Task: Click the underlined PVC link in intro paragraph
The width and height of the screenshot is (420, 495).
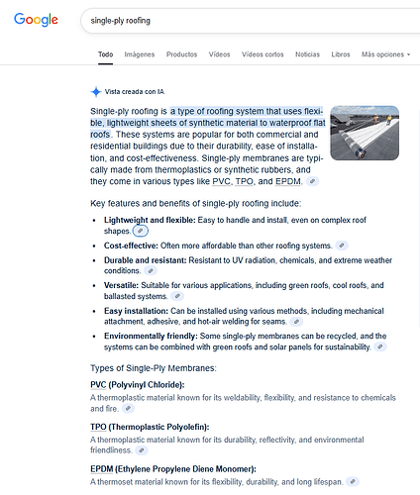Action: coord(221,181)
